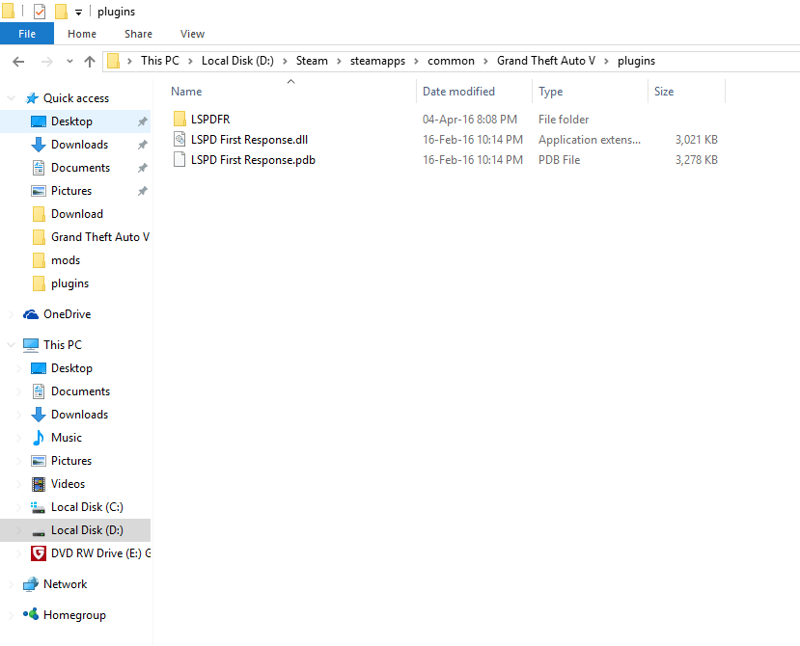Click the OneDrive cloud icon
Image resolution: width=800 pixels, height=646 pixels.
pyautogui.click(x=31, y=314)
